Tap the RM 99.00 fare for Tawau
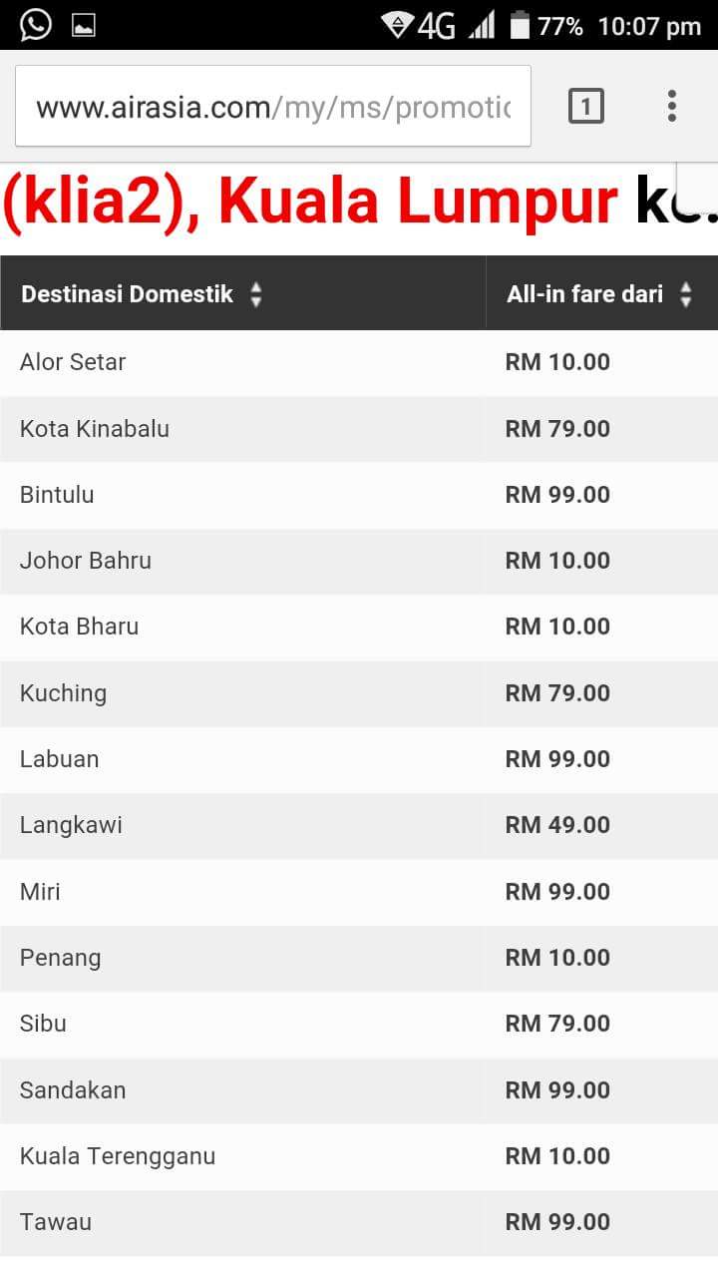The height and width of the screenshot is (1277, 718). (557, 1222)
